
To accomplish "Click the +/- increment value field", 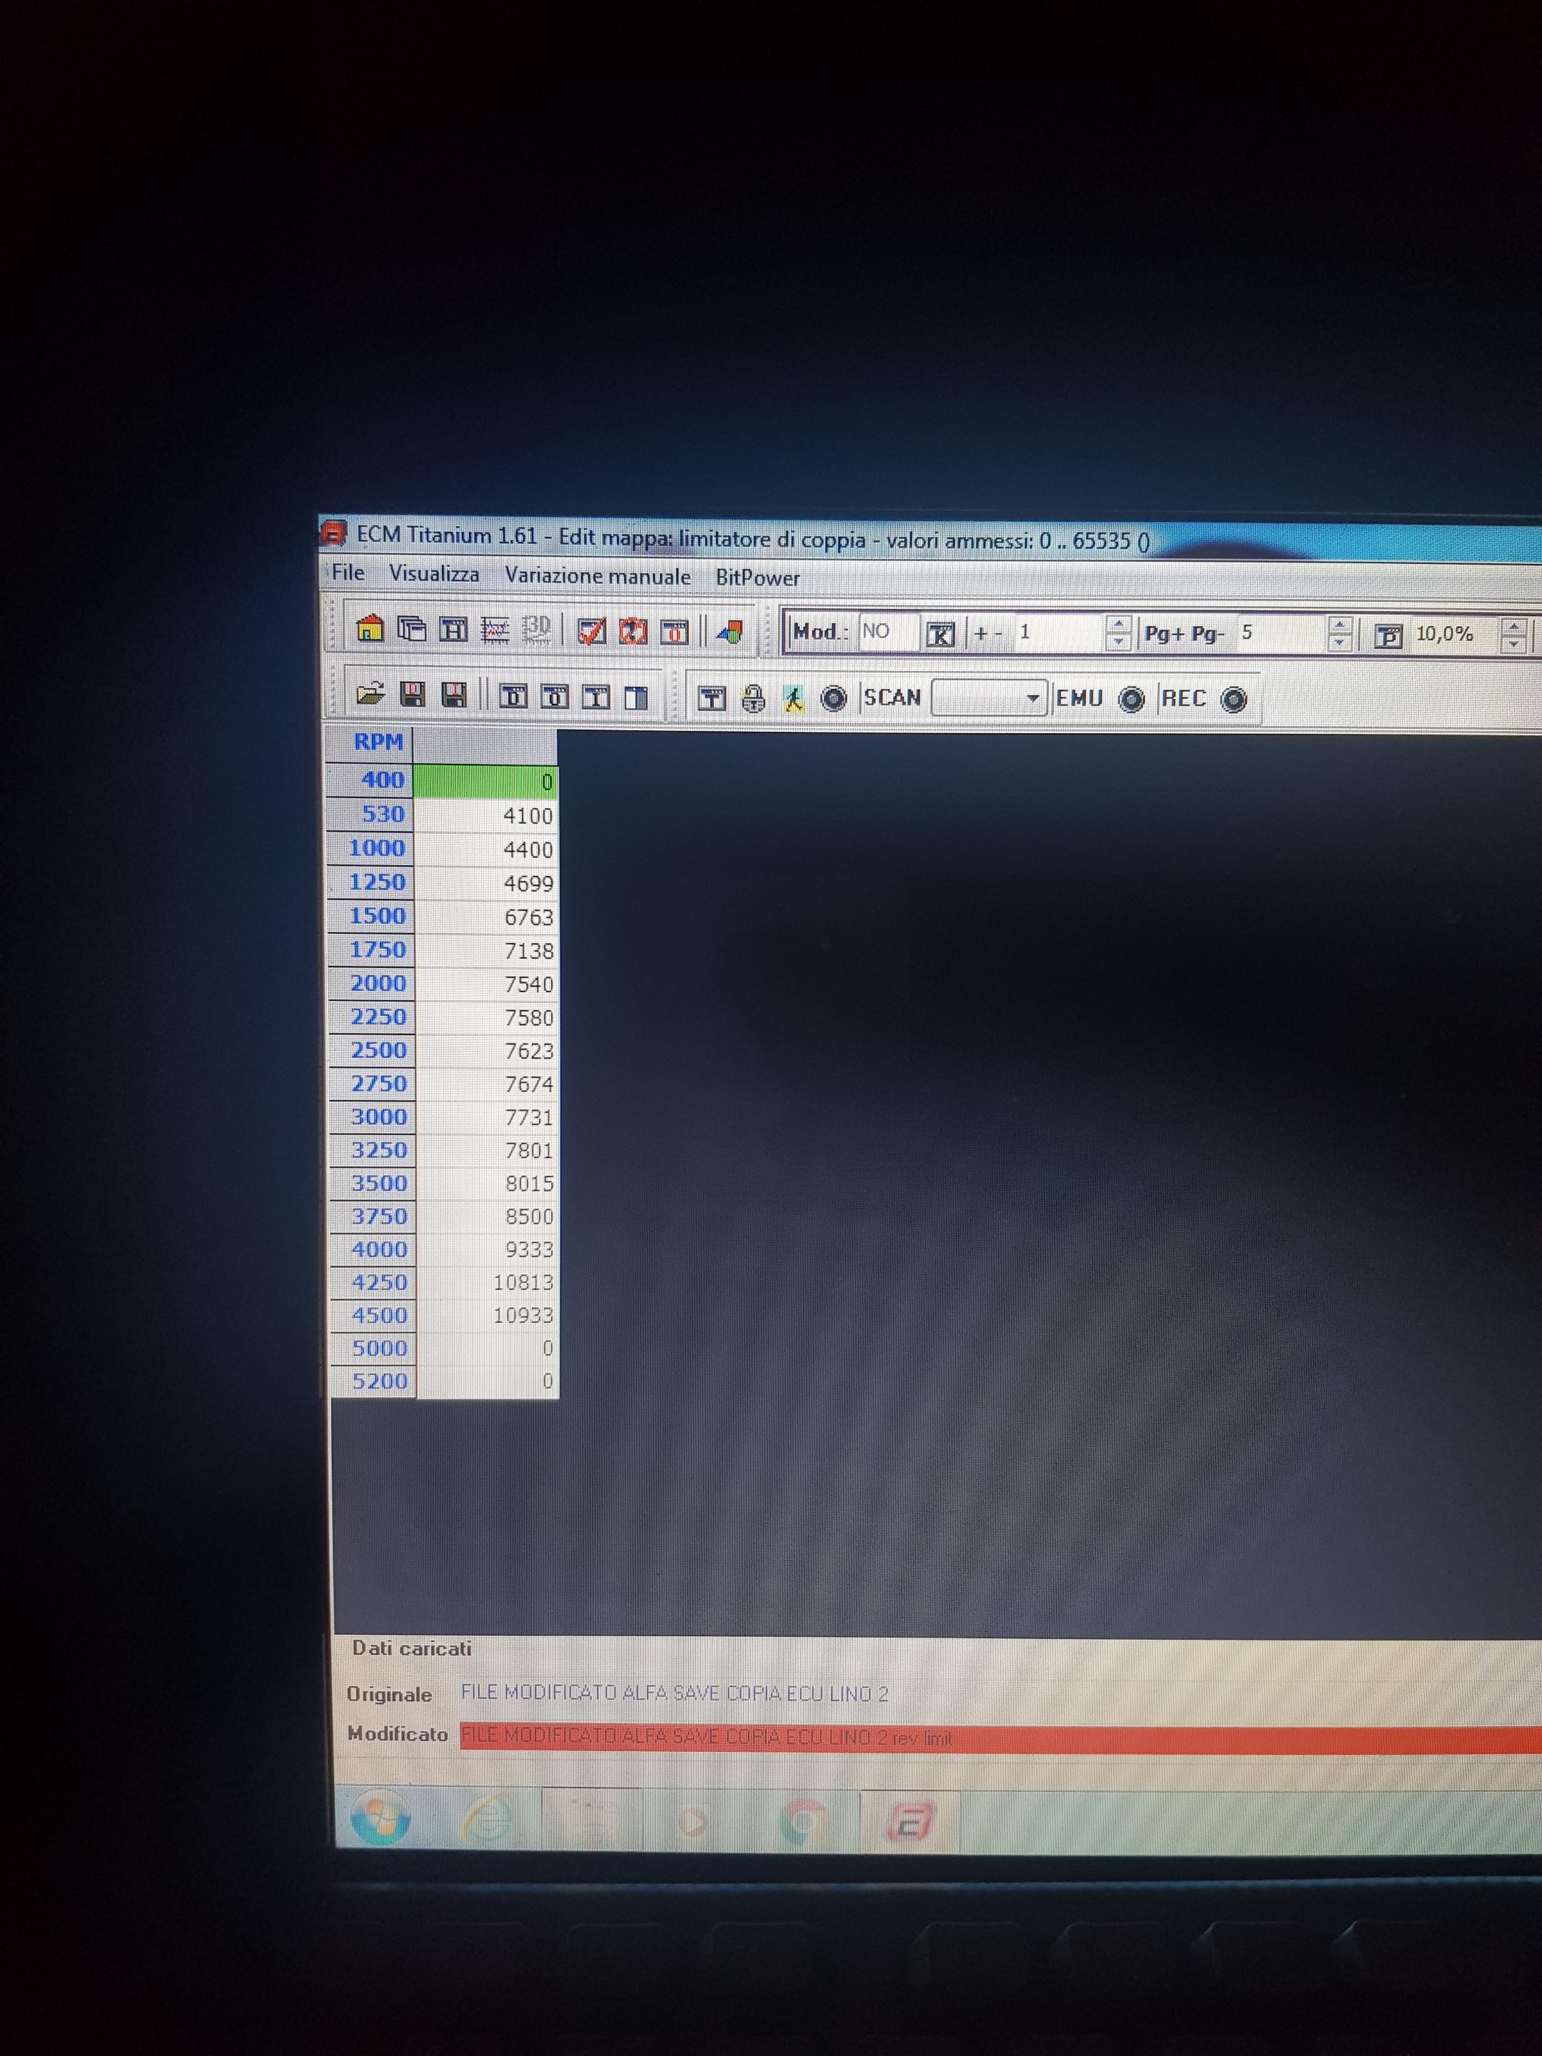I will [x=1059, y=633].
